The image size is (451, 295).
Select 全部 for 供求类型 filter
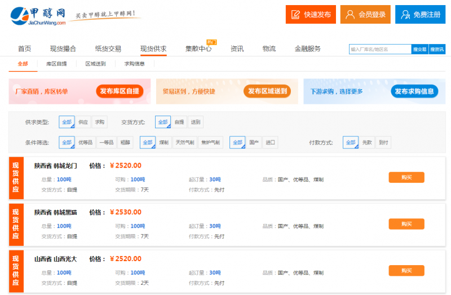click(x=67, y=122)
